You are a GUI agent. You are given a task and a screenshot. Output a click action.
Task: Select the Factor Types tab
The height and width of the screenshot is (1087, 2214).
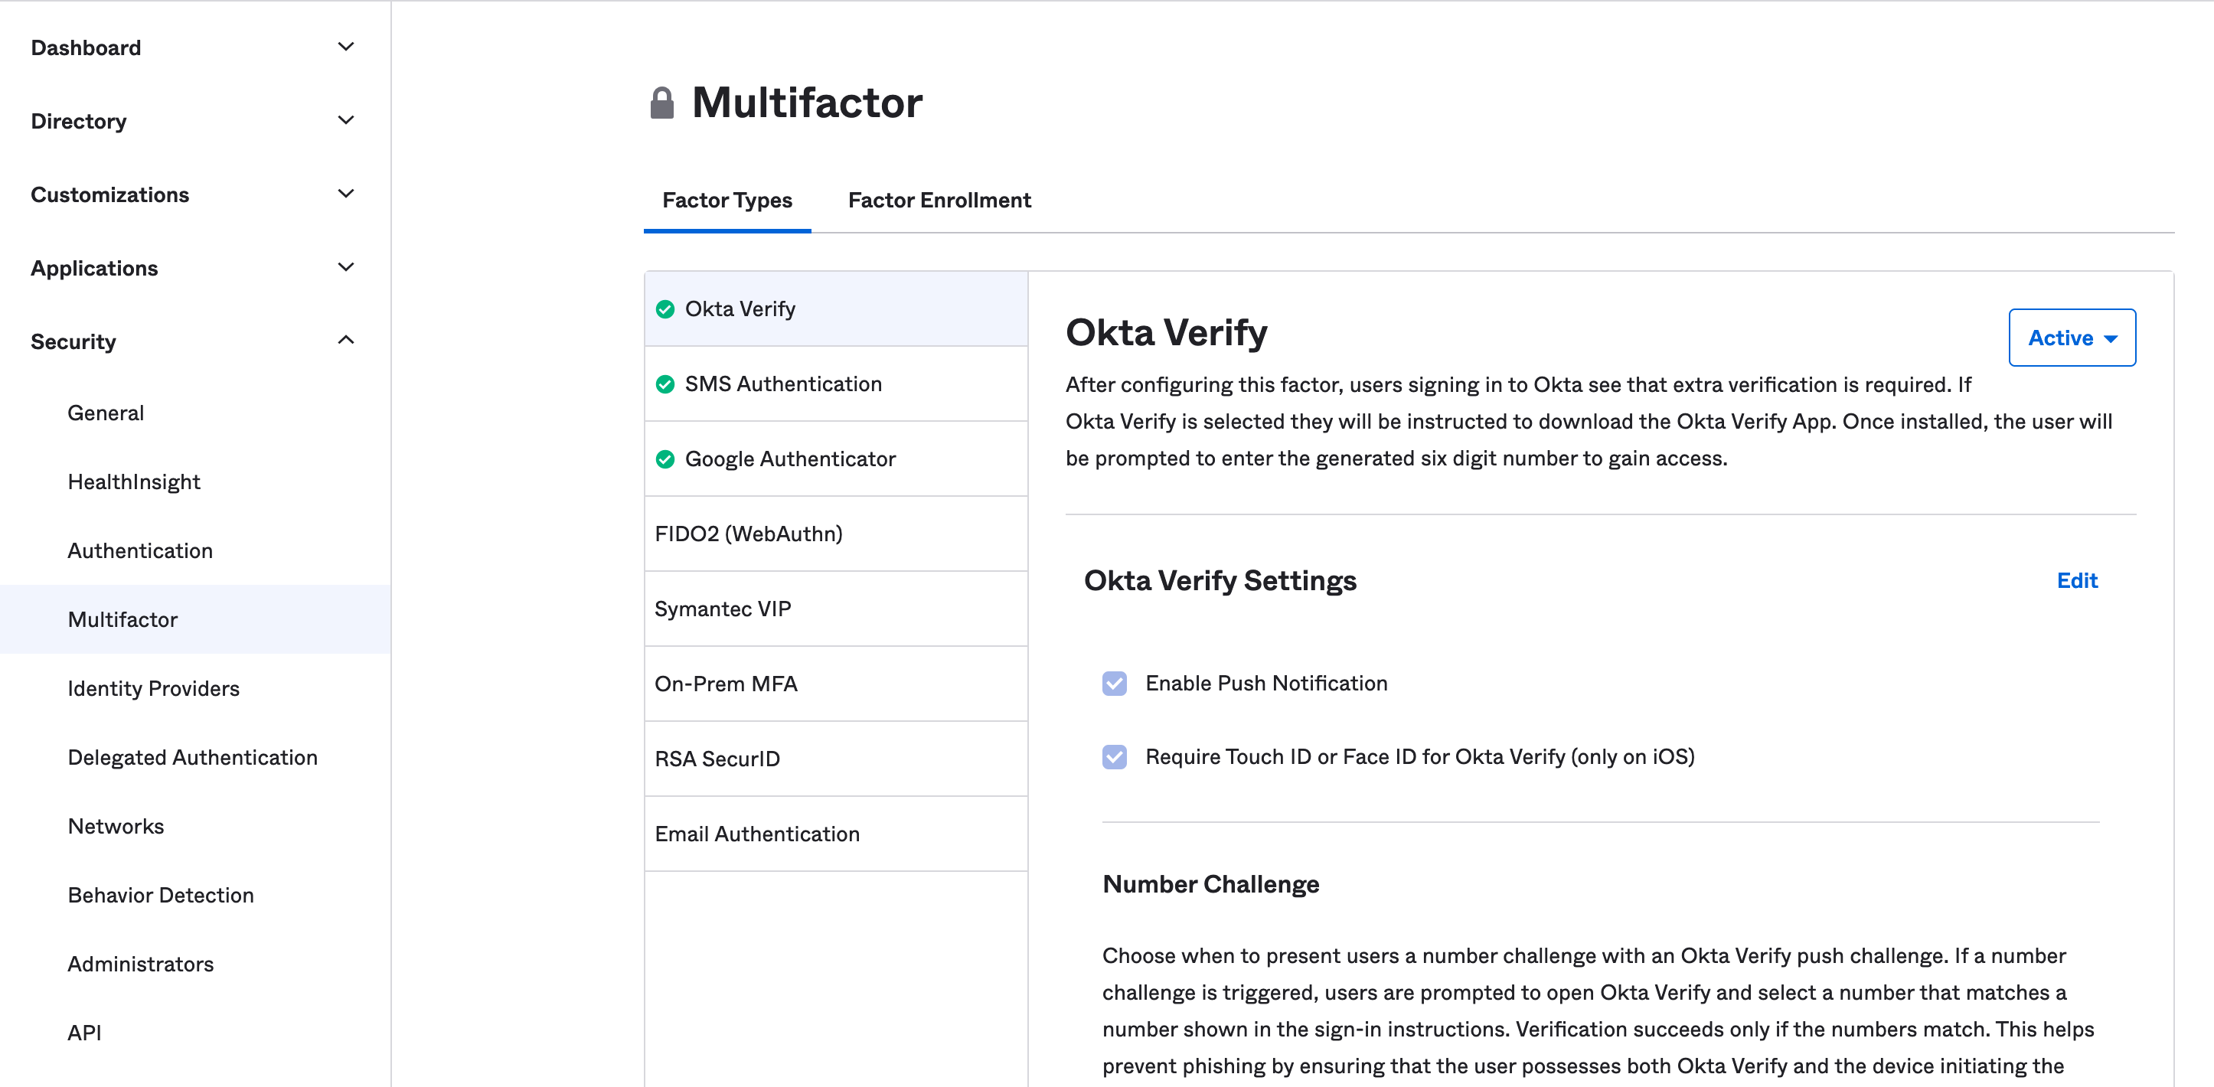pyautogui.click(x=727, y=201)
